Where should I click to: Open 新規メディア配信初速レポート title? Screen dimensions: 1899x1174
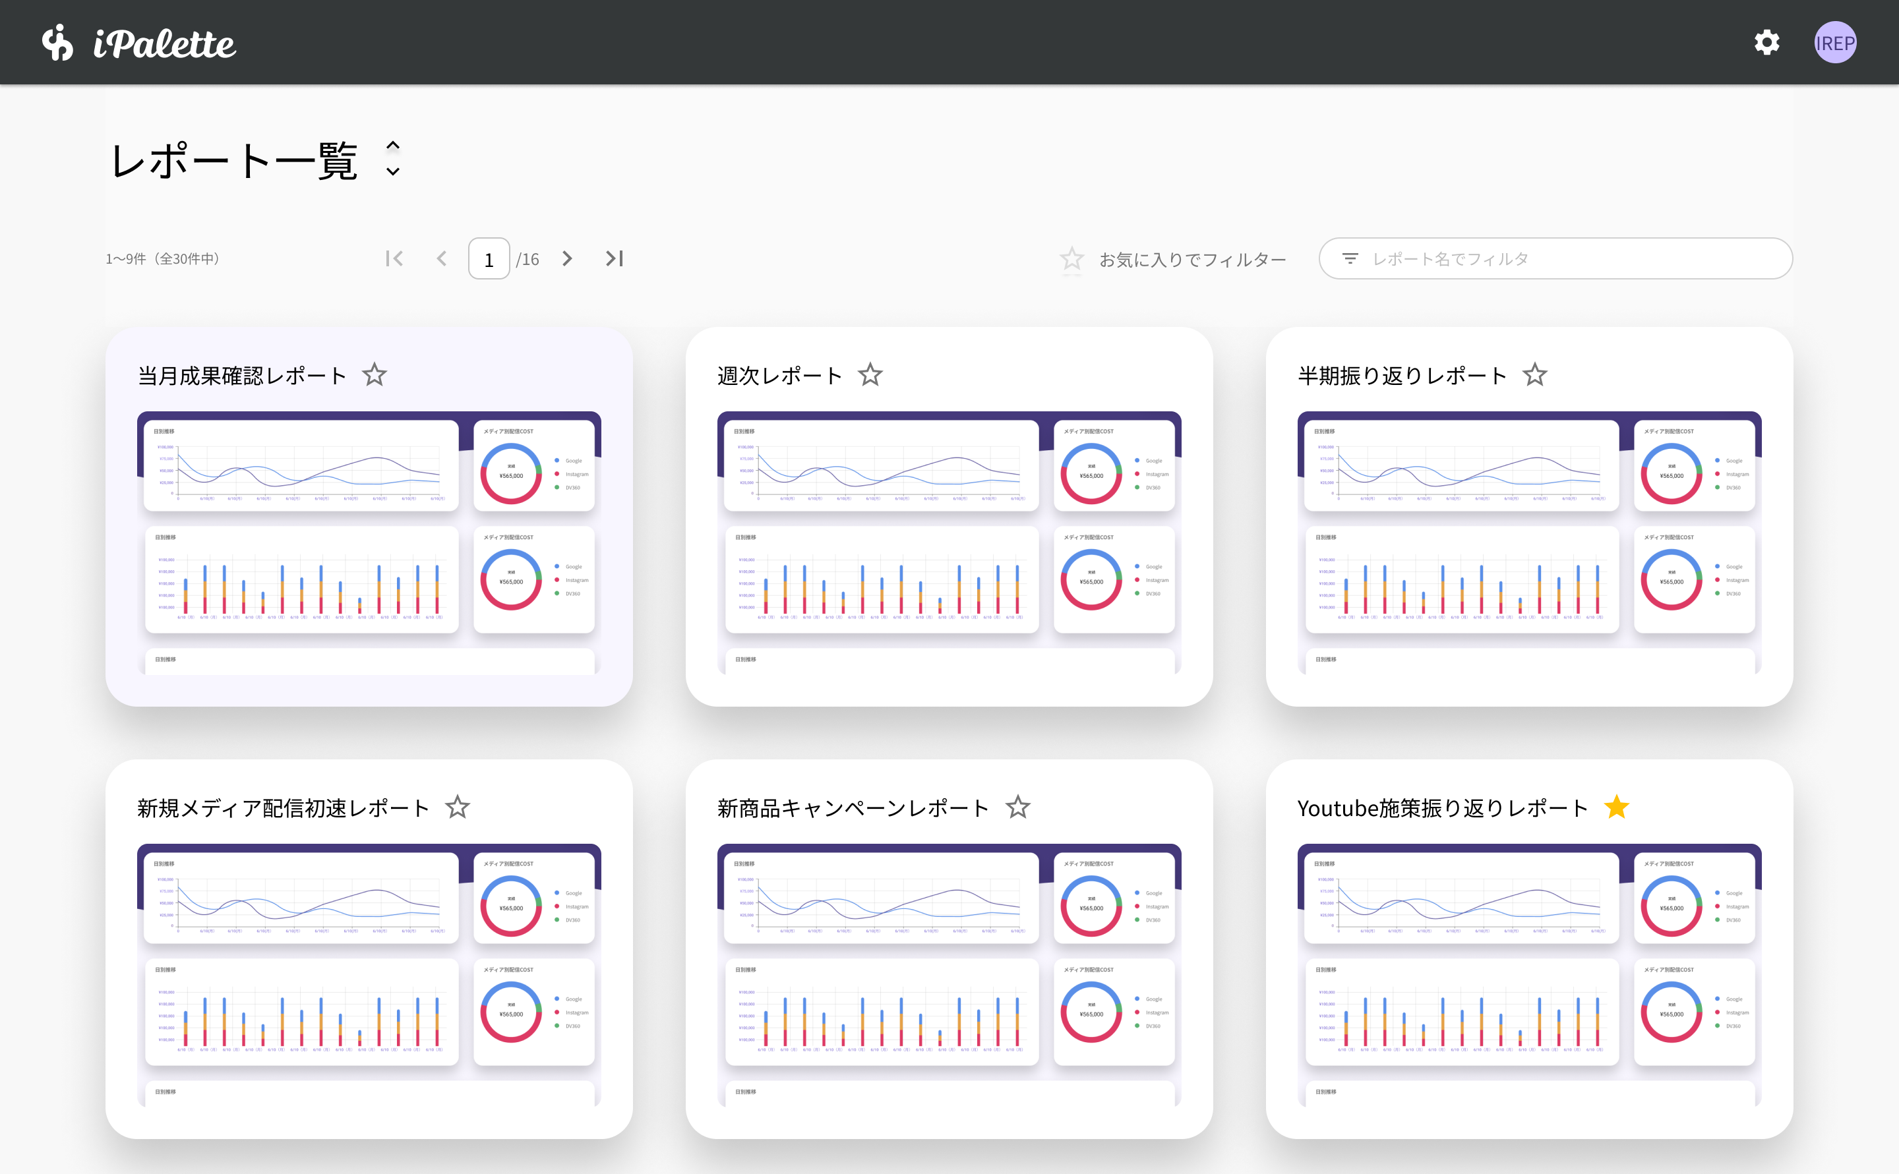(x=283, y=808)
